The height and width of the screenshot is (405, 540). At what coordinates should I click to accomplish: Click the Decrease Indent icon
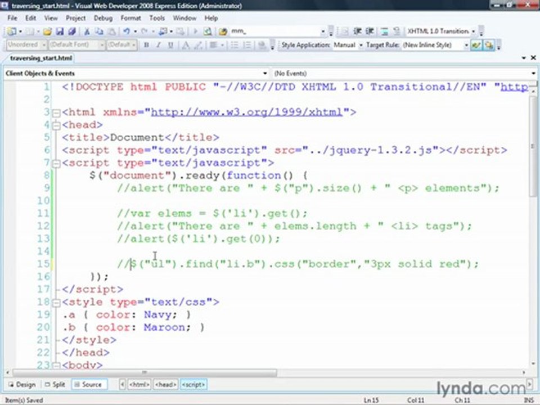pos(357,31)
